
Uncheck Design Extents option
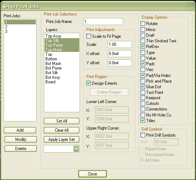tap(88, 83)
